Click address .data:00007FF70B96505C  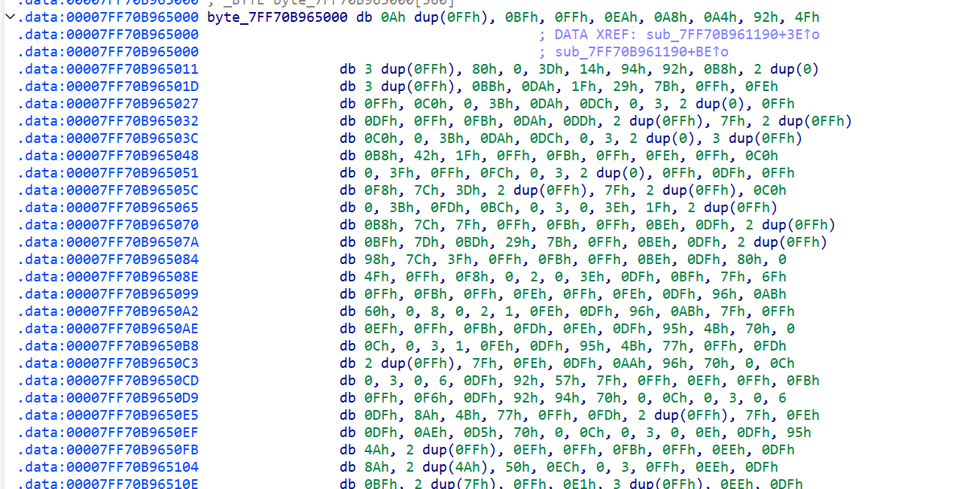point(108,190)
